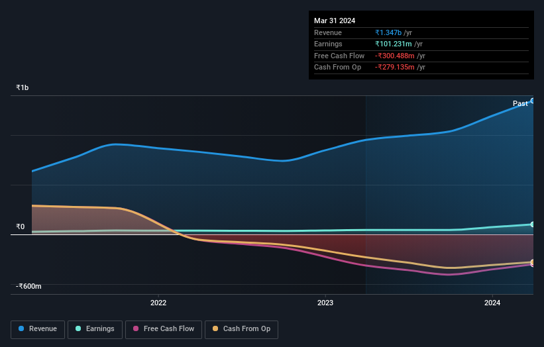Click the -₹279.135m cash from op value
Screen dimensions: 544x347
[x=394, y=68]
